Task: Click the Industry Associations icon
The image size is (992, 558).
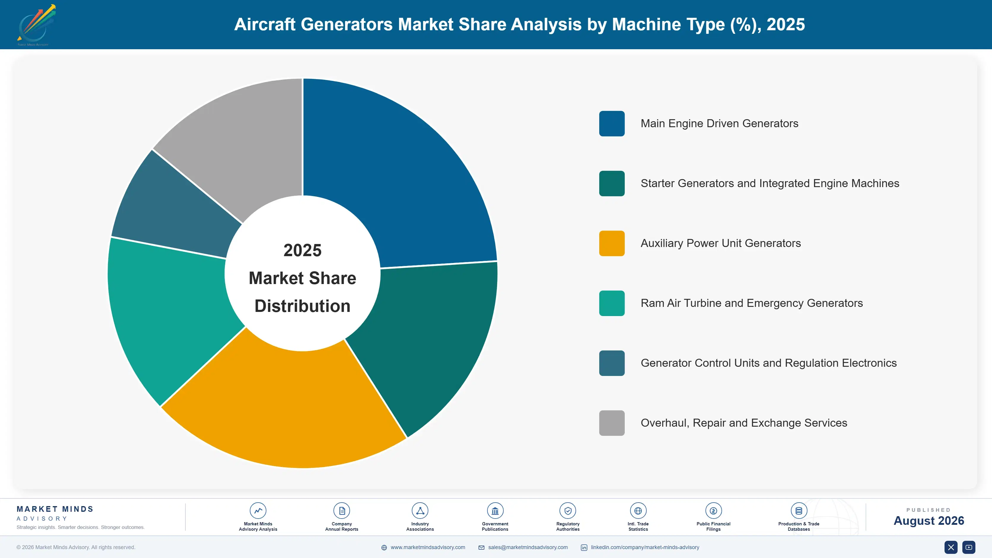Action: 420,511
